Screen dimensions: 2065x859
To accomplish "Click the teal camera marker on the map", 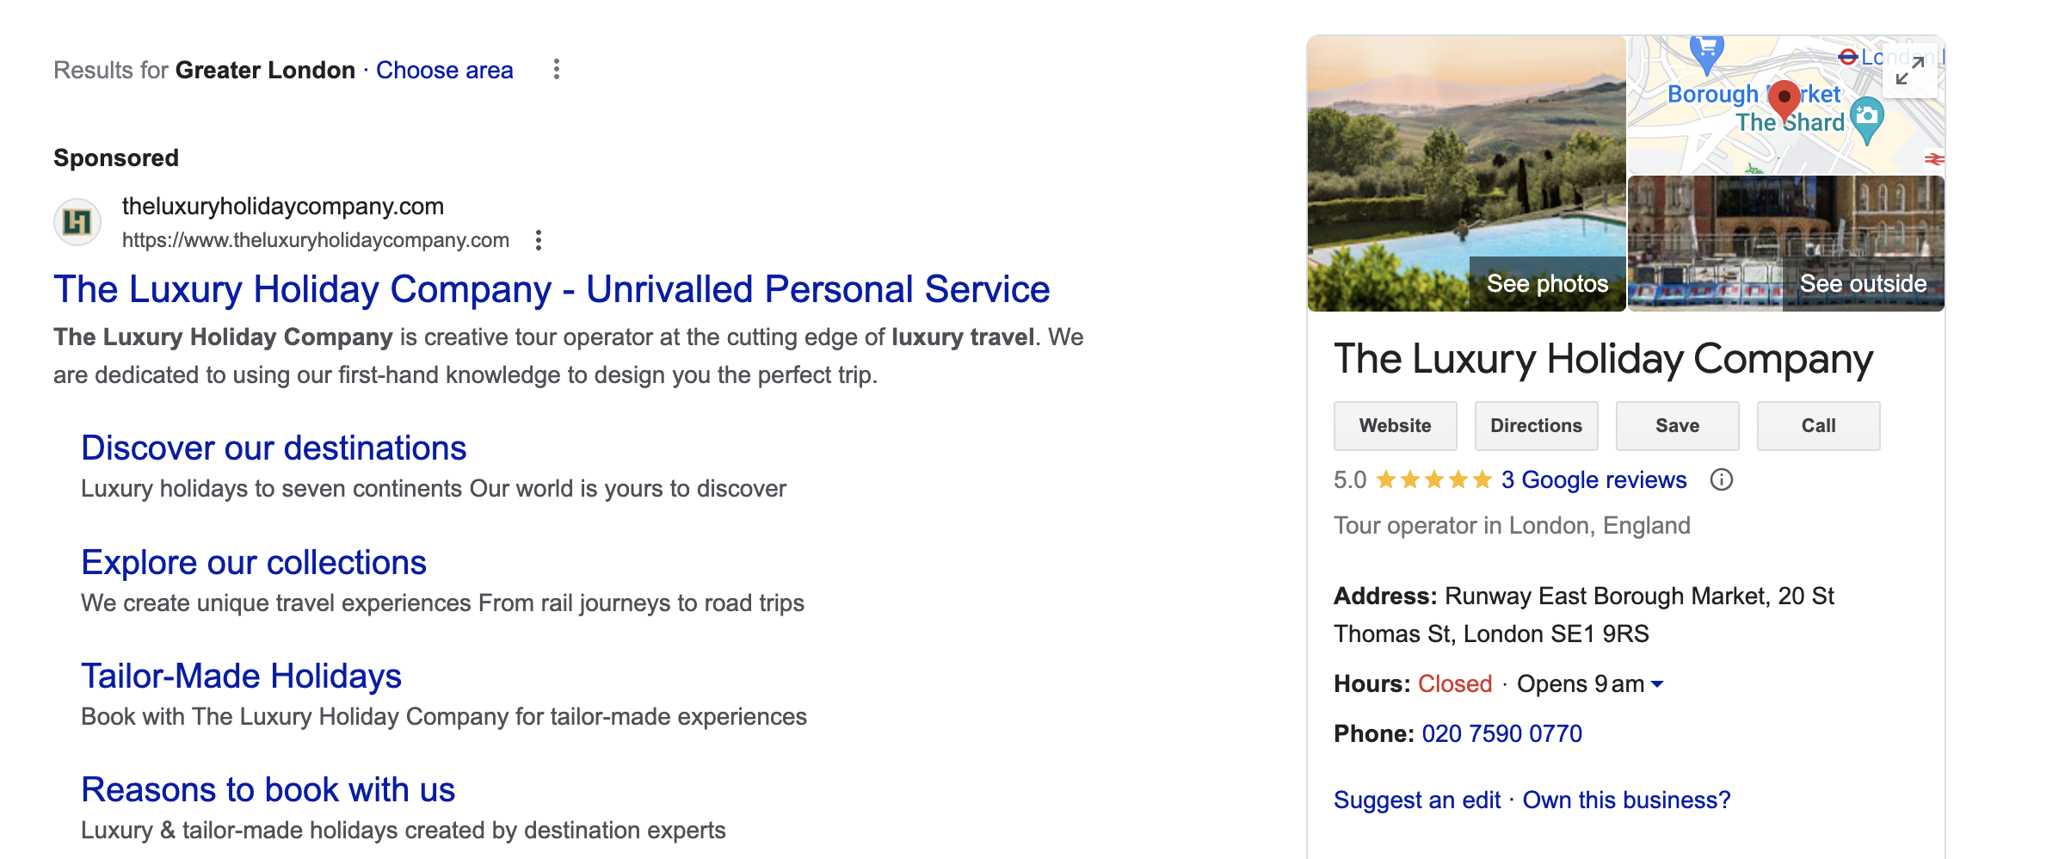I will click(x=1866, y=117).
